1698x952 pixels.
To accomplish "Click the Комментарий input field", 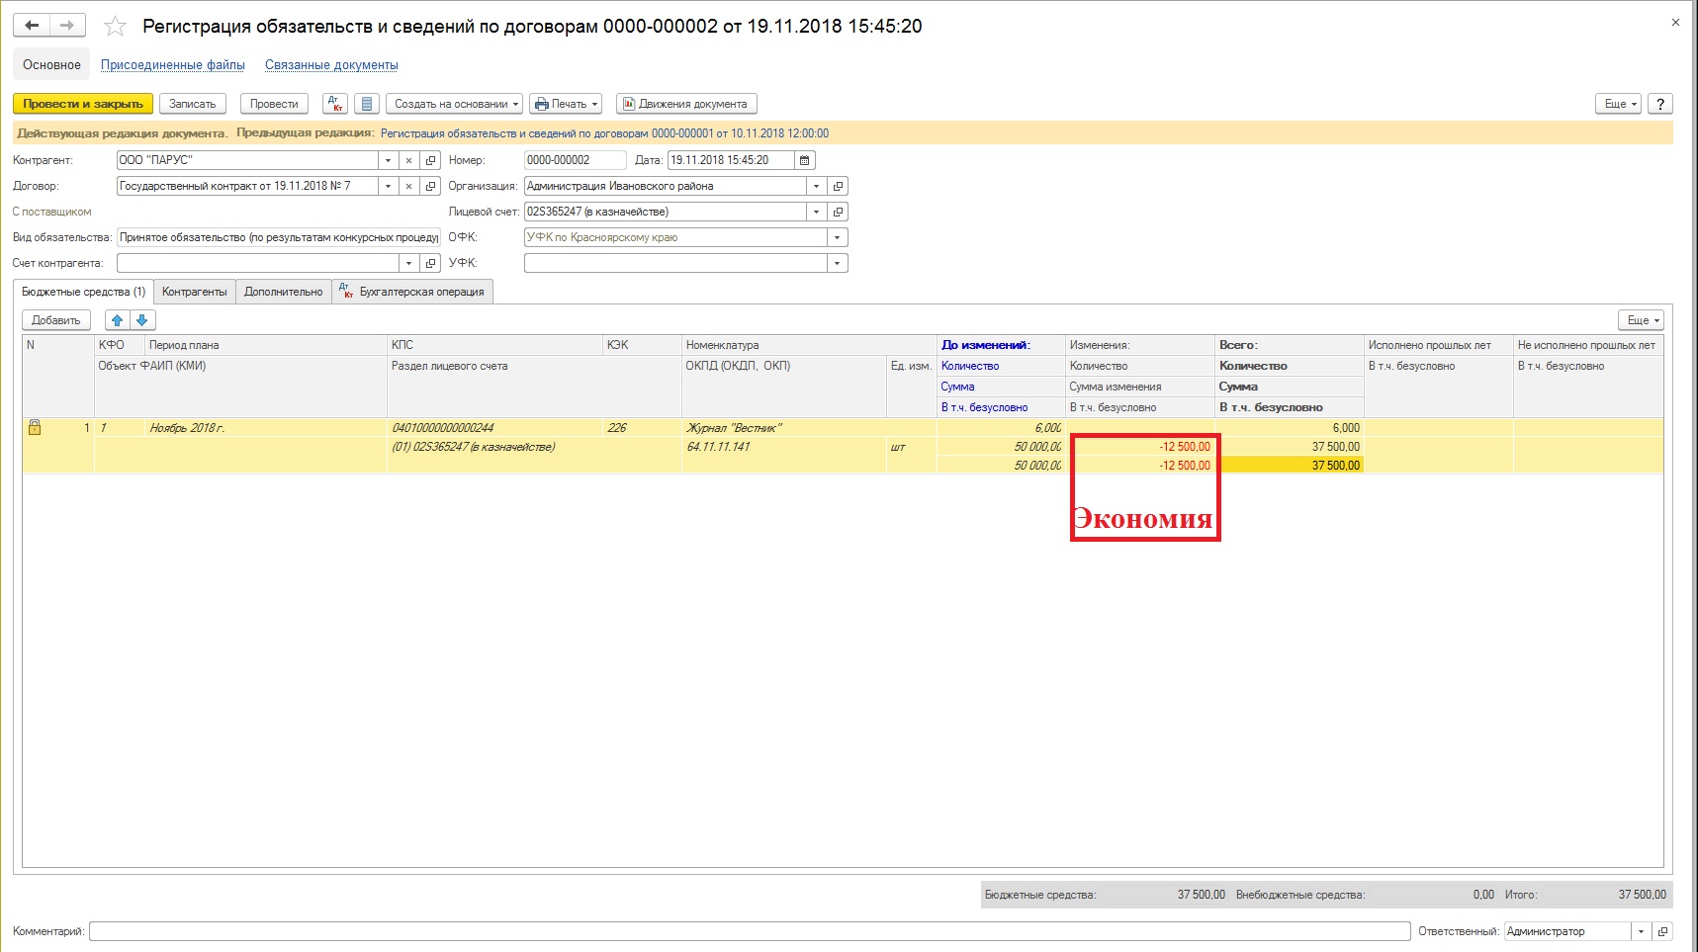I will [750, 931].
